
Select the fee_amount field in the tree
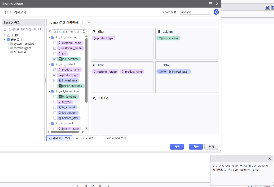(68, 113)
